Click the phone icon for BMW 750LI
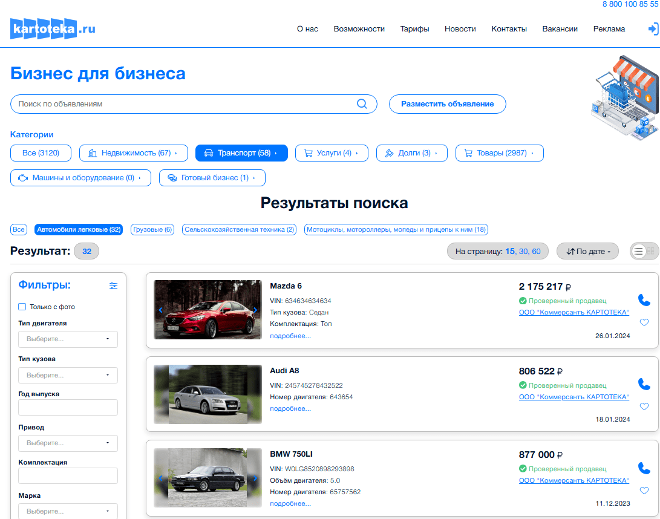This screenshot has width=660, height=519. coord(644,468)
